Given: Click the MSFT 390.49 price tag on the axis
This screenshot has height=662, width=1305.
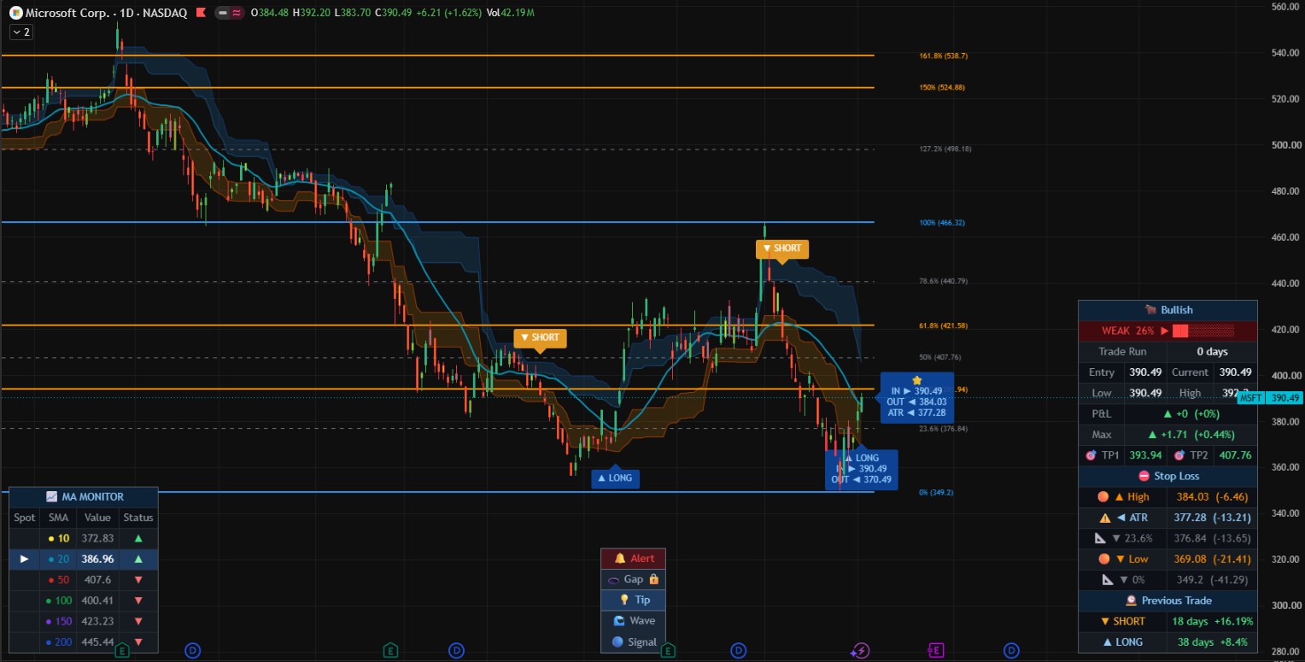Looking at the screenshot, I should 1269,398.
